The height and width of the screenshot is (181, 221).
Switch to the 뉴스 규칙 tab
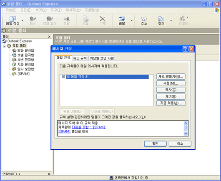coord(80,58)
